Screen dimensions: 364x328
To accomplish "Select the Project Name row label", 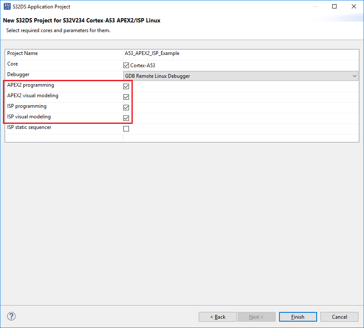I will (22, 54).
